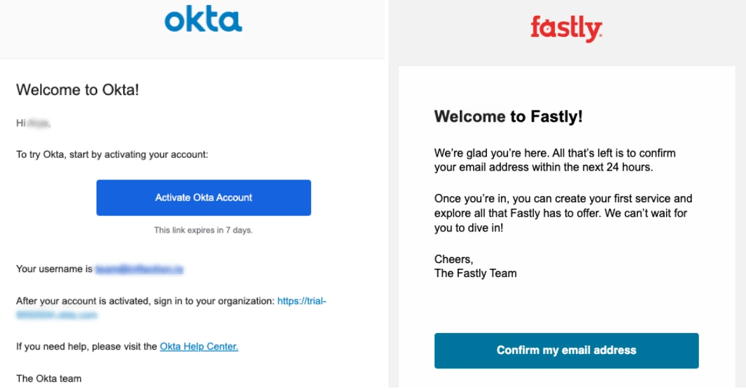Viewport: 746px width, 390px height.
Task: Confirm my email address in Fastly email
Action: coord(566,350)
